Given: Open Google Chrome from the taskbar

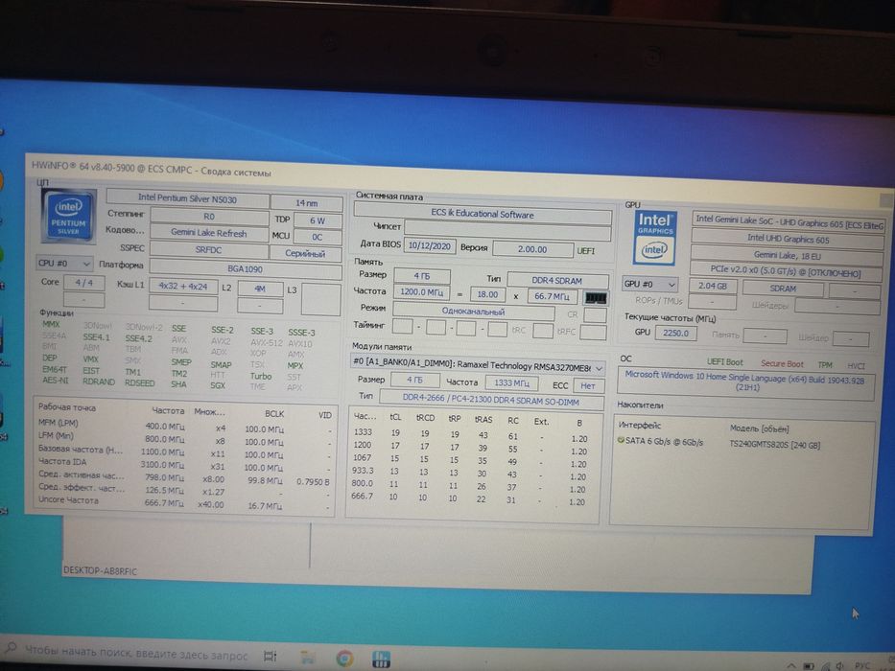Looking at the screenshot, I should click(x=344, y=658).
